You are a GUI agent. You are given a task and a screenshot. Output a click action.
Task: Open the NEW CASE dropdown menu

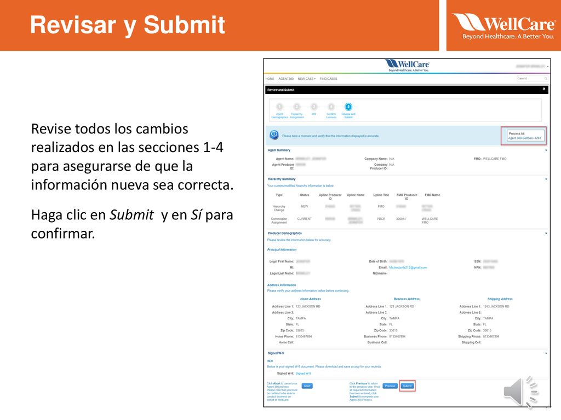(307, 79)
